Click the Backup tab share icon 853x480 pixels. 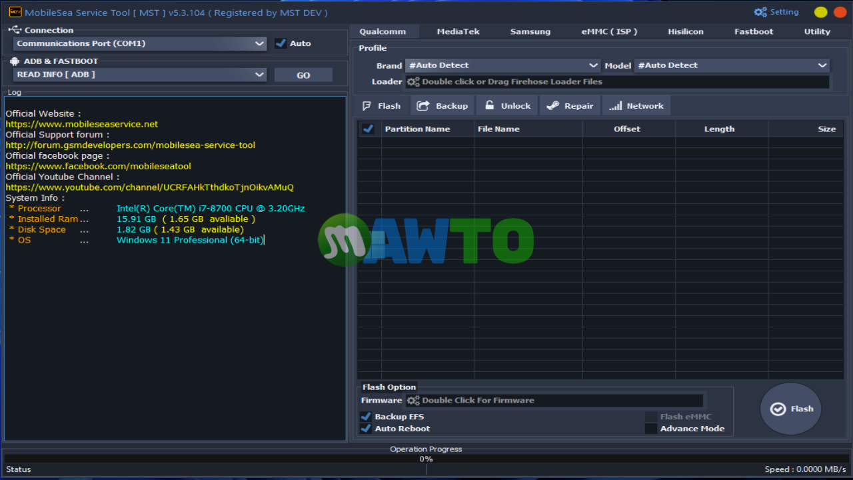423,106
